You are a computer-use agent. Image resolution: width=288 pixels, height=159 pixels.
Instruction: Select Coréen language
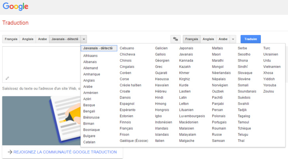(x=126, y=73)
